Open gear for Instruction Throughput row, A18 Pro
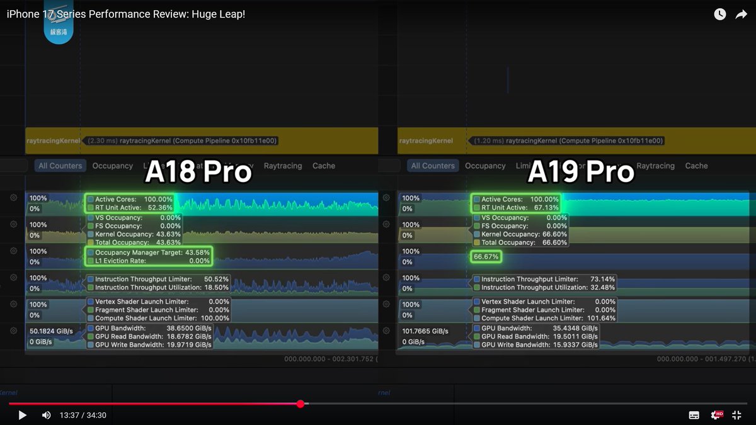Viewport: 756px width, 425px height. [13, 276]
